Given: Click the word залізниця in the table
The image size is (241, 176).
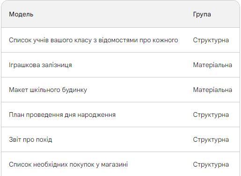Looking at the screenshot, I should click(x=57, y=65).
